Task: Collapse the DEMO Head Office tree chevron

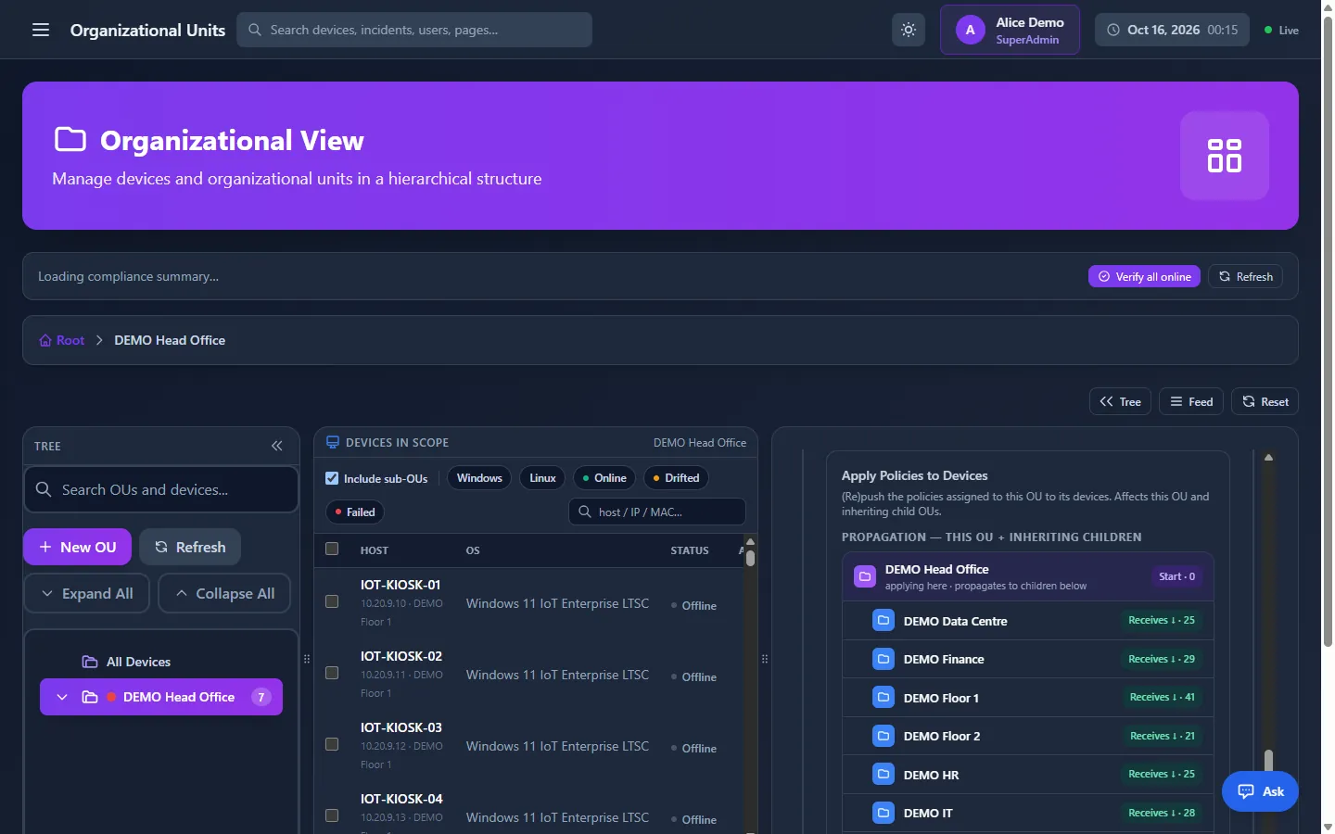Action: pos(62,697)
